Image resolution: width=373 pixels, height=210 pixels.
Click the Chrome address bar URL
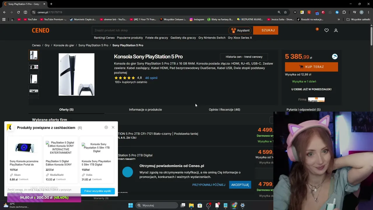(50, 12)
